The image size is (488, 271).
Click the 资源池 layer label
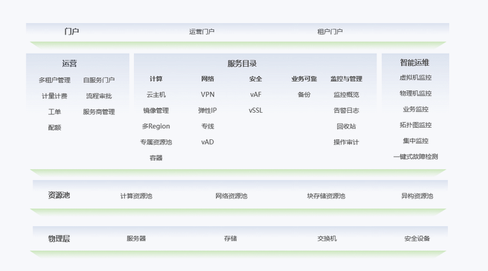[59, 195]
